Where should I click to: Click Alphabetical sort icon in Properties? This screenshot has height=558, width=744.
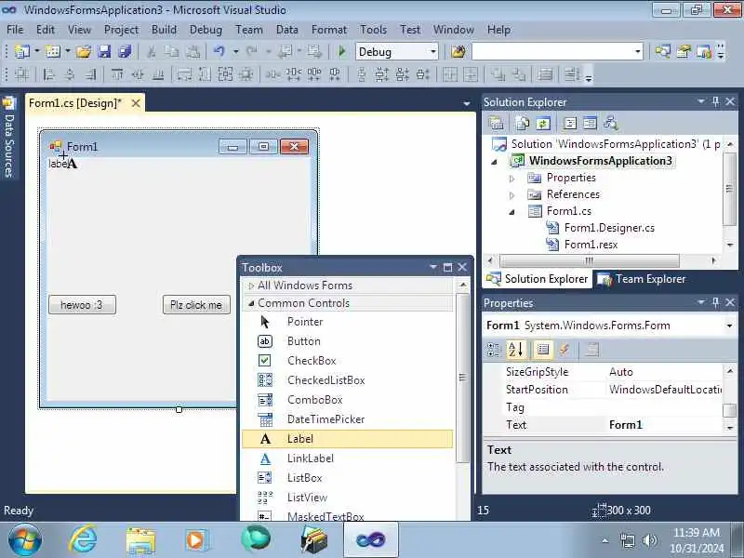(x=516, y=350)
